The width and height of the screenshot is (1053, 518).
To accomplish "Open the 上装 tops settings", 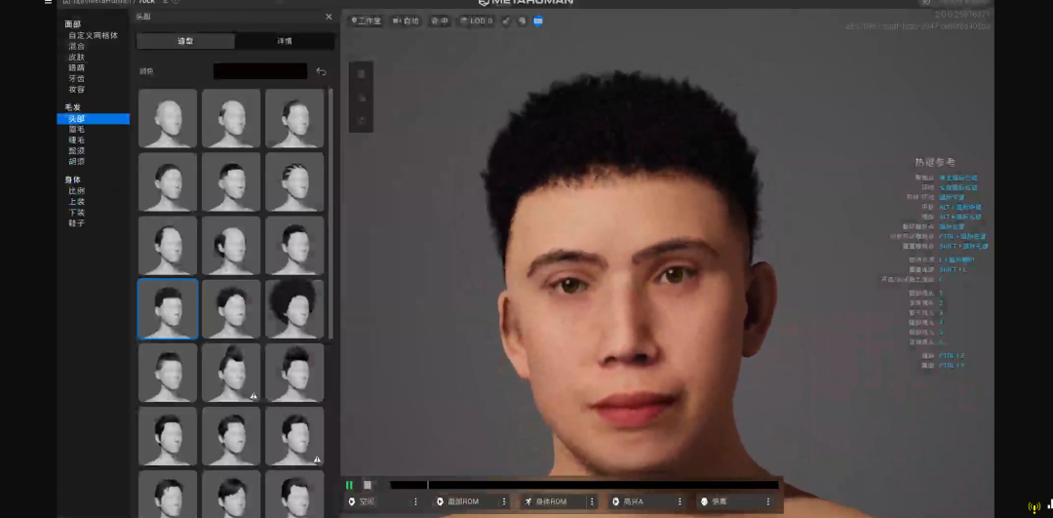I will [x=77, y=202].
